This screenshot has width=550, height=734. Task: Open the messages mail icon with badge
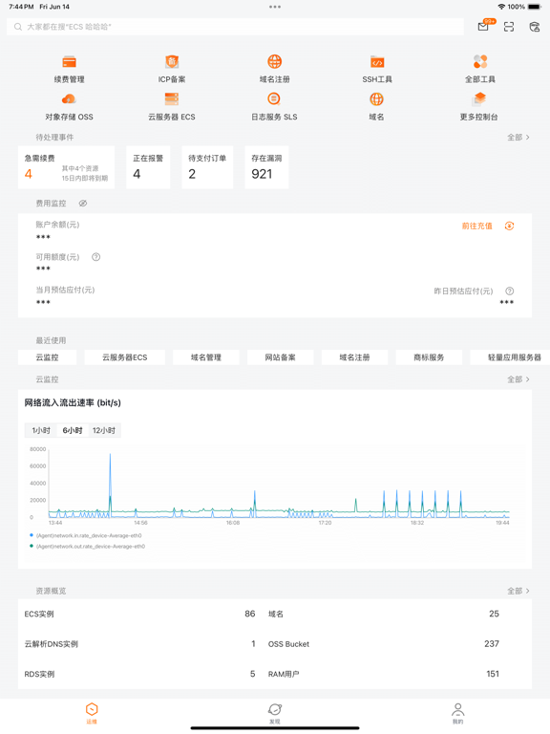pos(484,26)
